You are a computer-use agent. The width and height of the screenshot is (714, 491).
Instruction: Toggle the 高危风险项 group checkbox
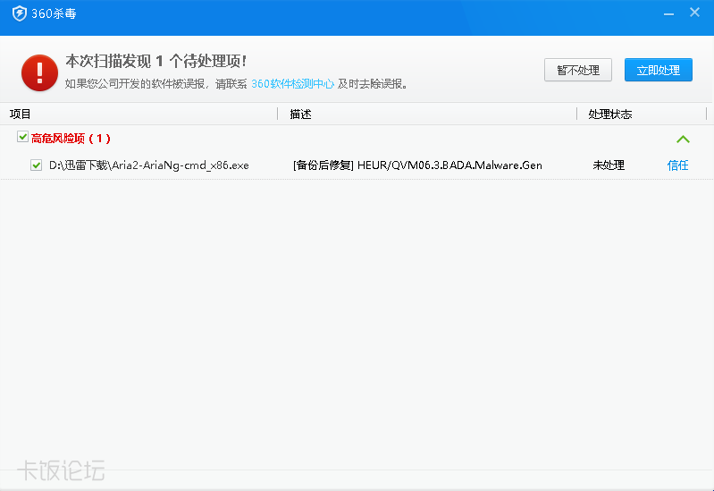[22, 138]
